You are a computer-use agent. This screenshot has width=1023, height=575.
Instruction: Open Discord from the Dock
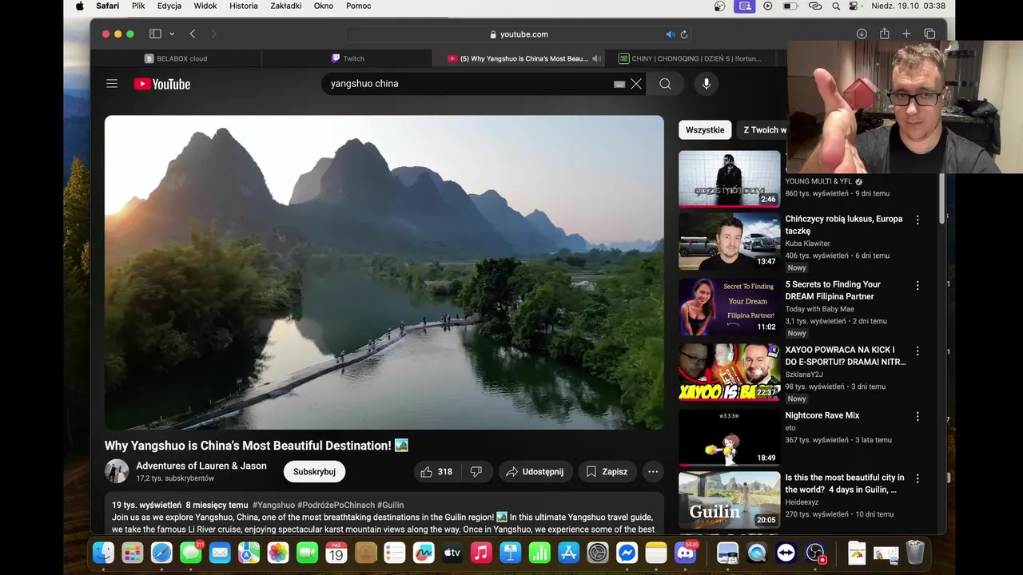686,552
